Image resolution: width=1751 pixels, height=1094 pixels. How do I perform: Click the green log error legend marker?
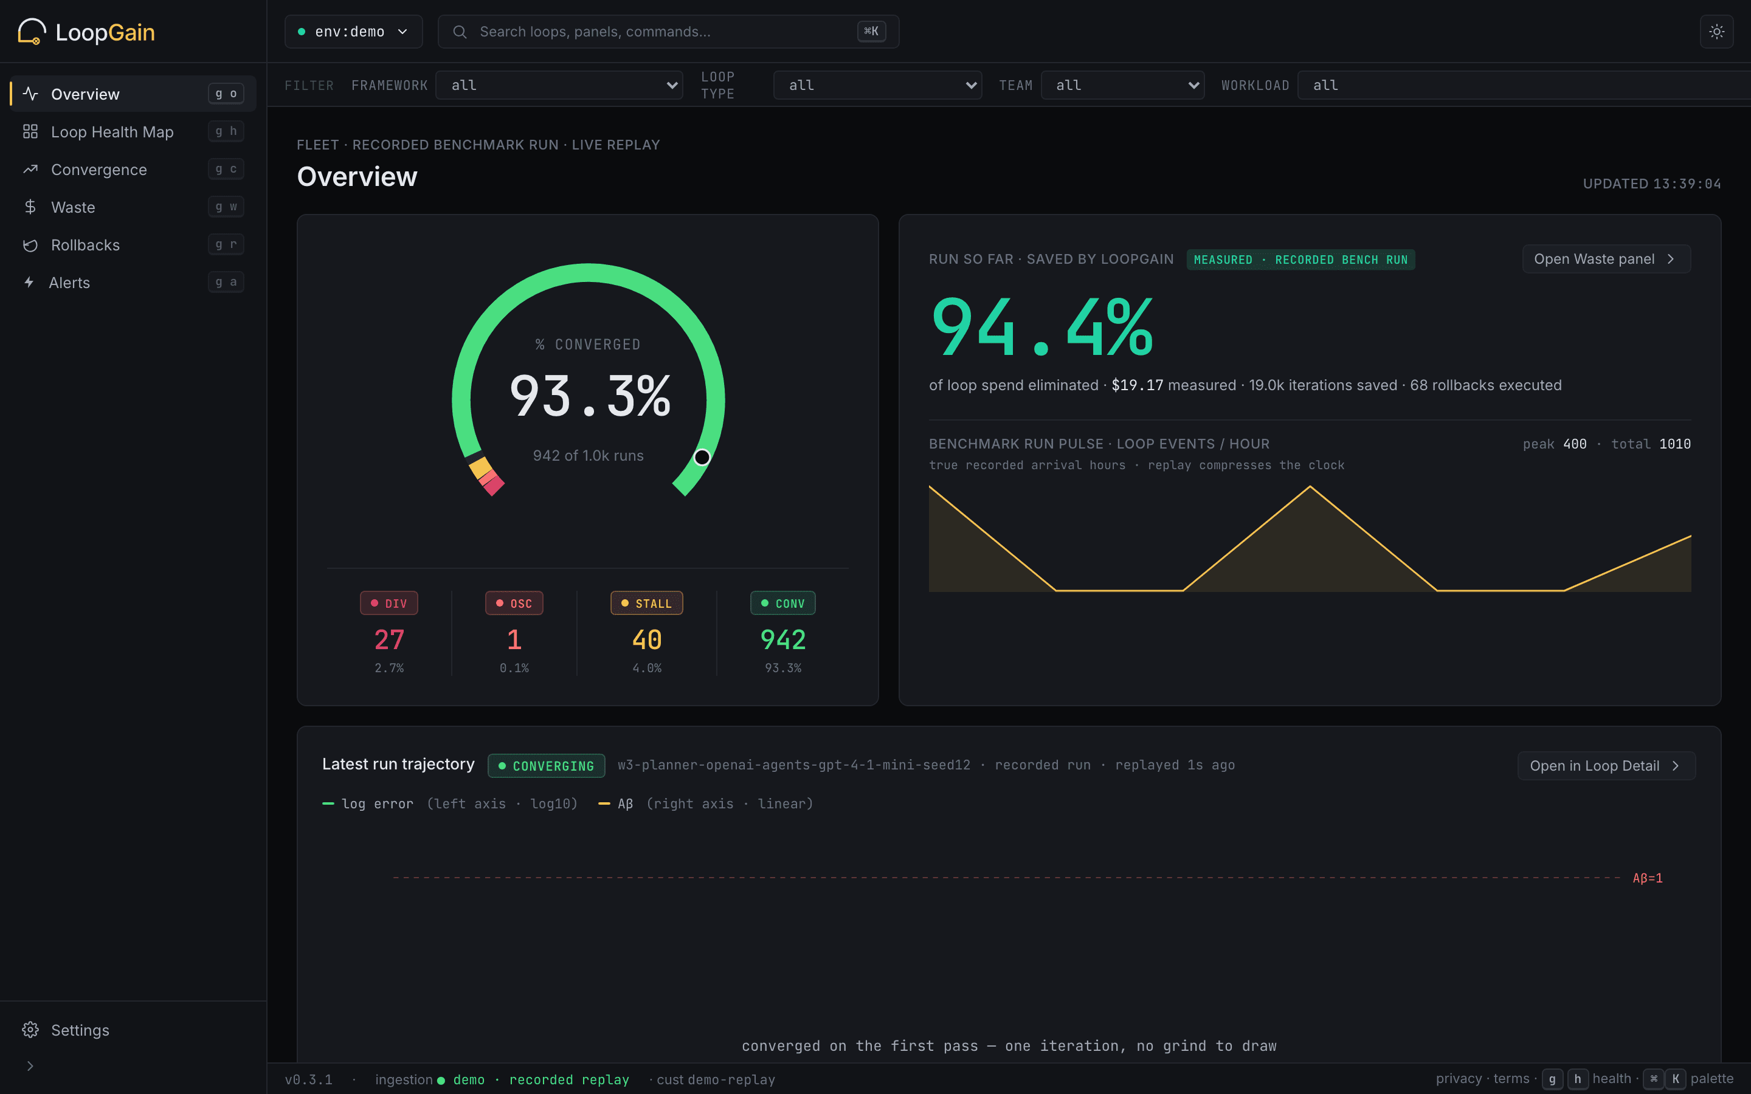click(328, 804)
